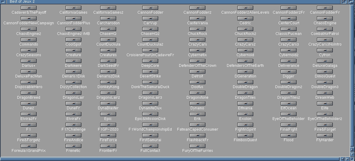355x161 pixels.
Task: Click the DizzyCollection label text
Action: 73,87
